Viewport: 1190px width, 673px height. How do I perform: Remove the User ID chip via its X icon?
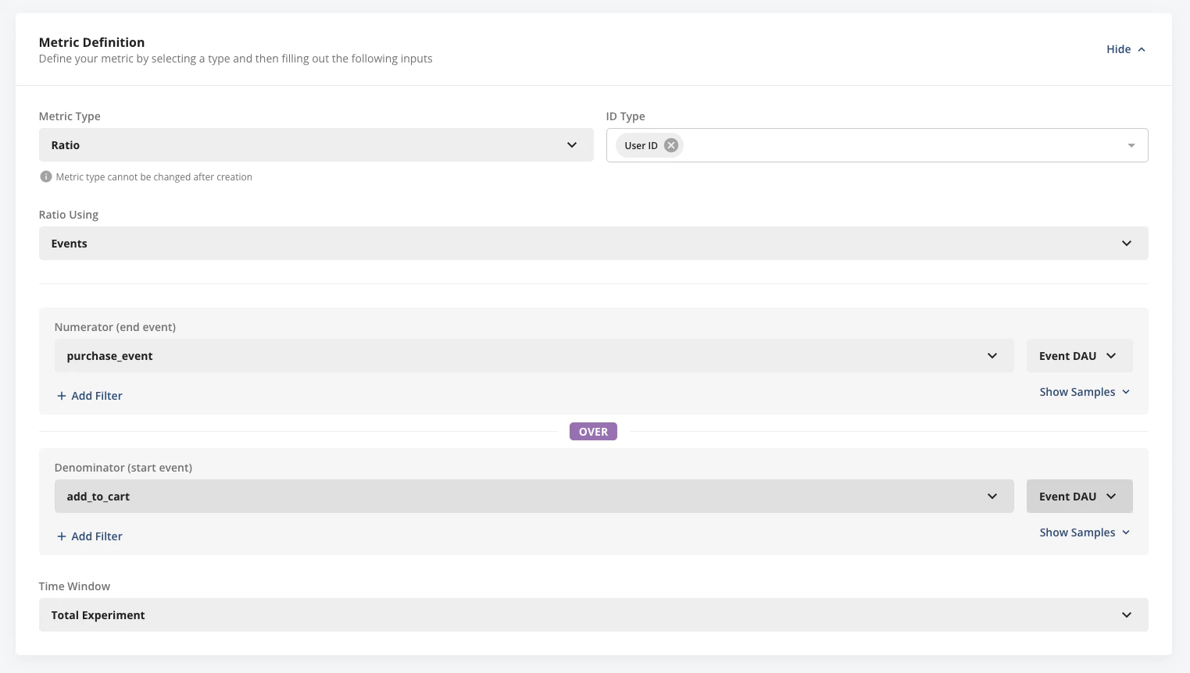(670, 144)
